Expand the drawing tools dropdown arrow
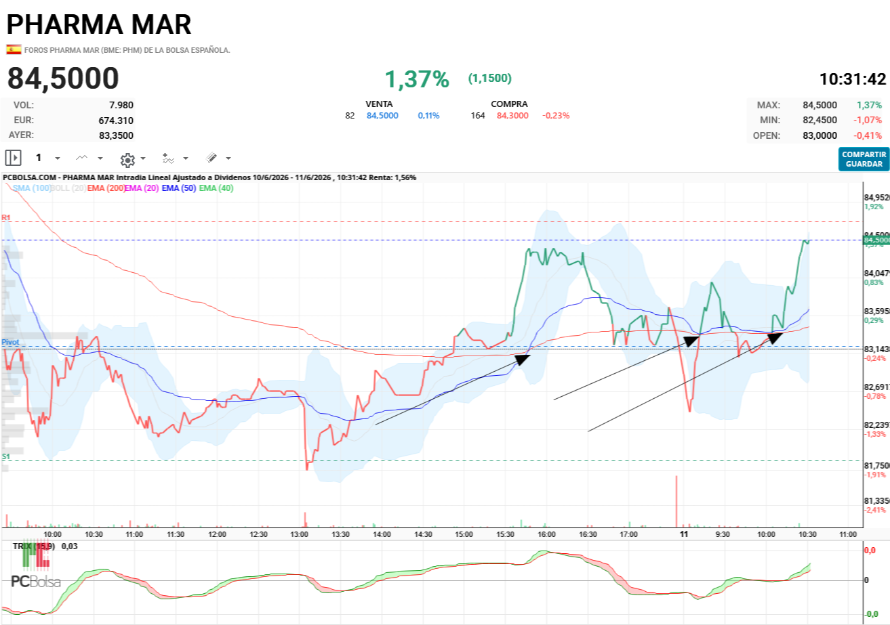The height and width of the screenshot is (625, 890). pos(228,158)
